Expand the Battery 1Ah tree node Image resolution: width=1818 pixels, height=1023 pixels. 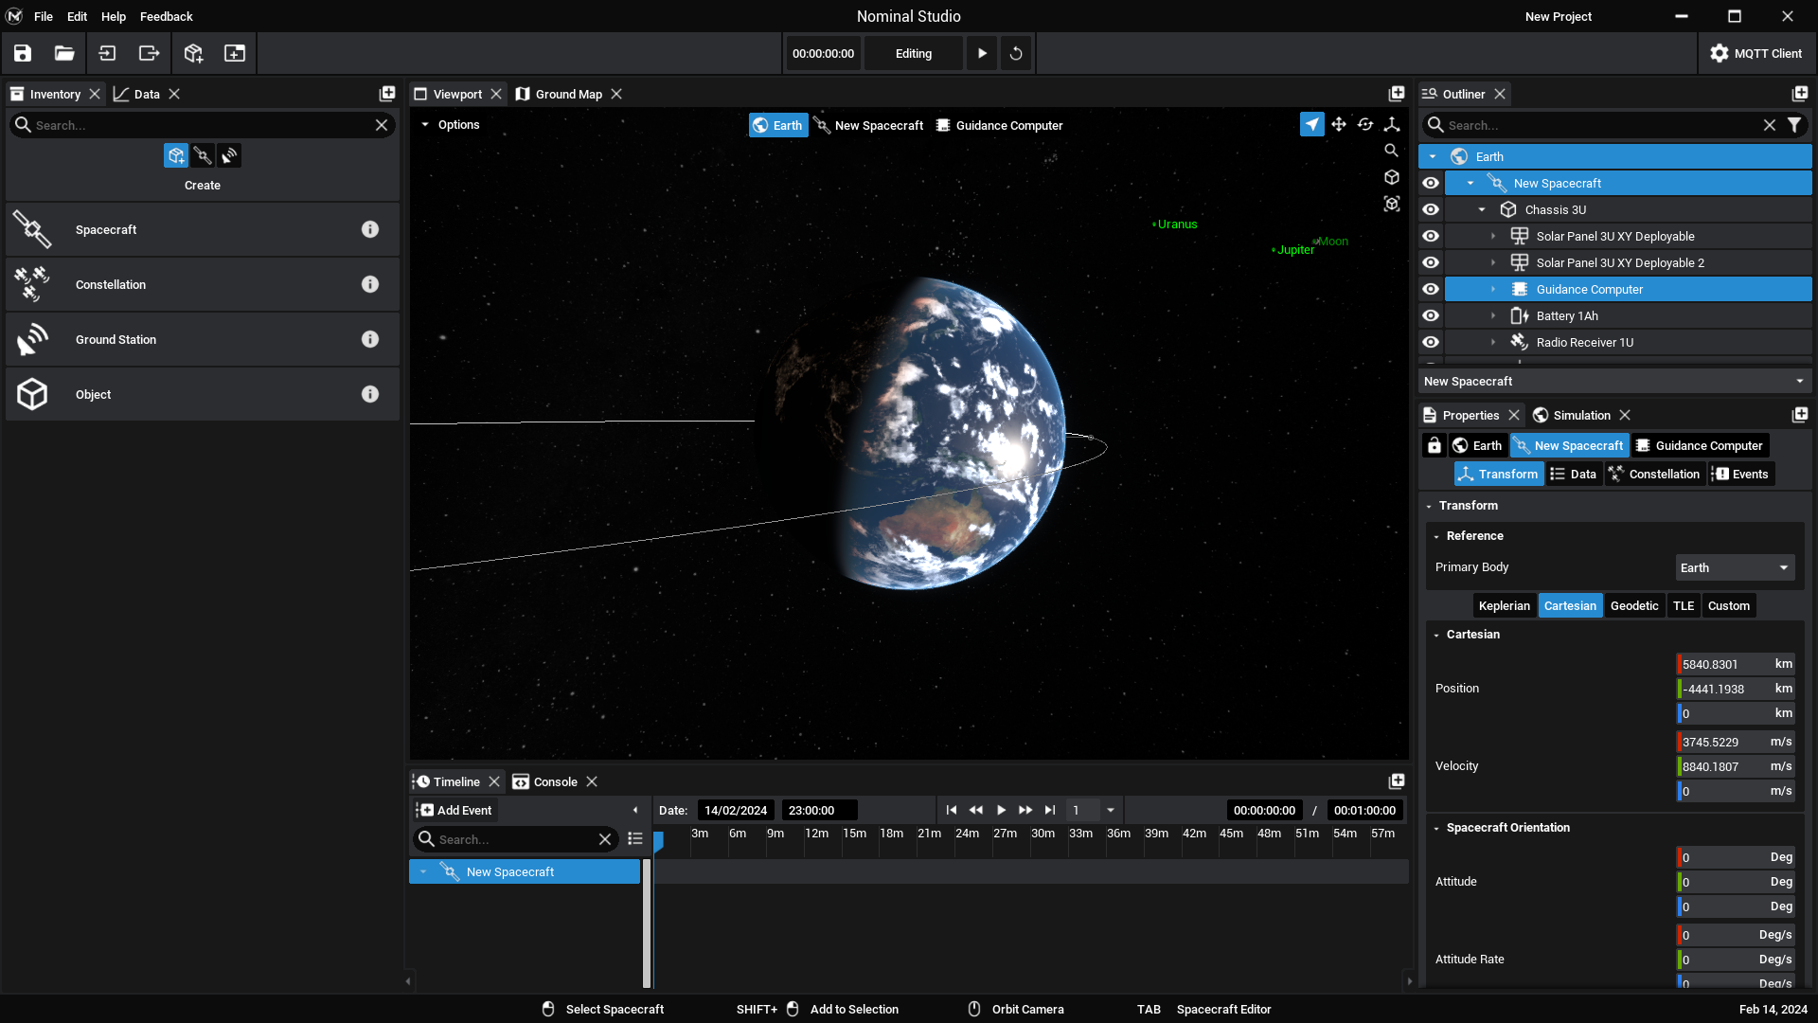(x=1493, y=315)
